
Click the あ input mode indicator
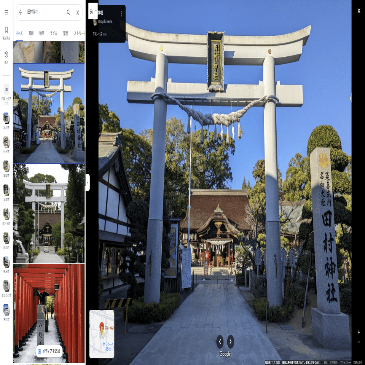(x=91, y=11)
